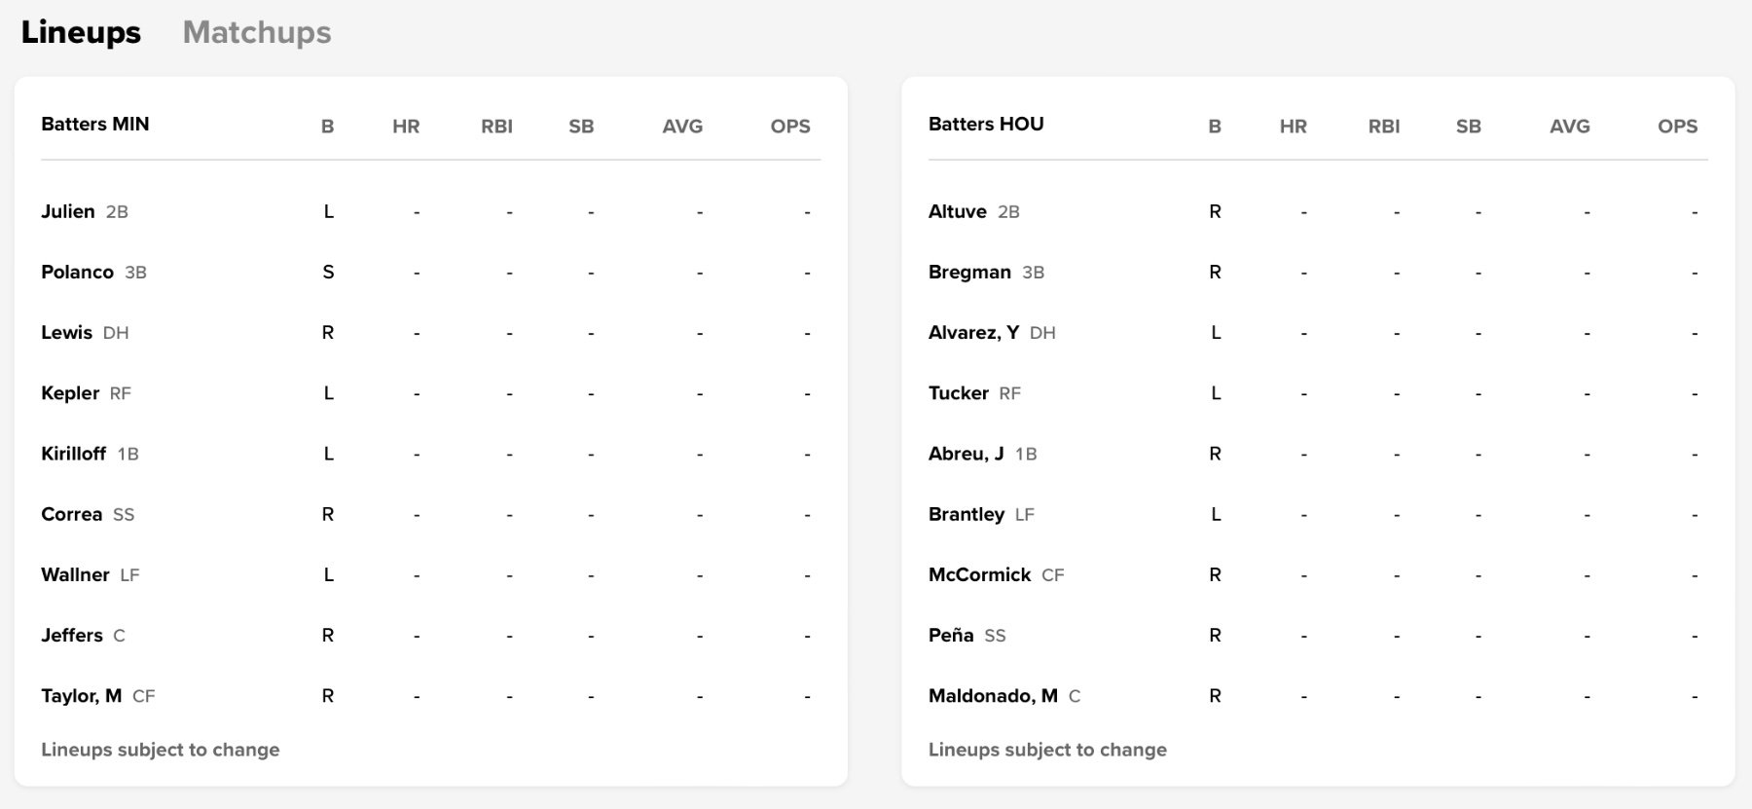Open Tucker's player profile
This screenshot has height=809, width=1752.
tap(958, 393)
